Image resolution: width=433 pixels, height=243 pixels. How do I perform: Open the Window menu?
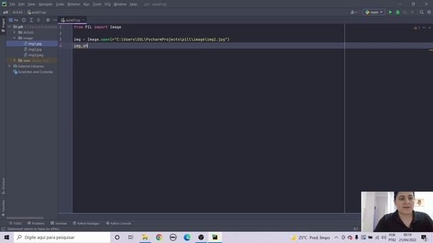[120, 4]
